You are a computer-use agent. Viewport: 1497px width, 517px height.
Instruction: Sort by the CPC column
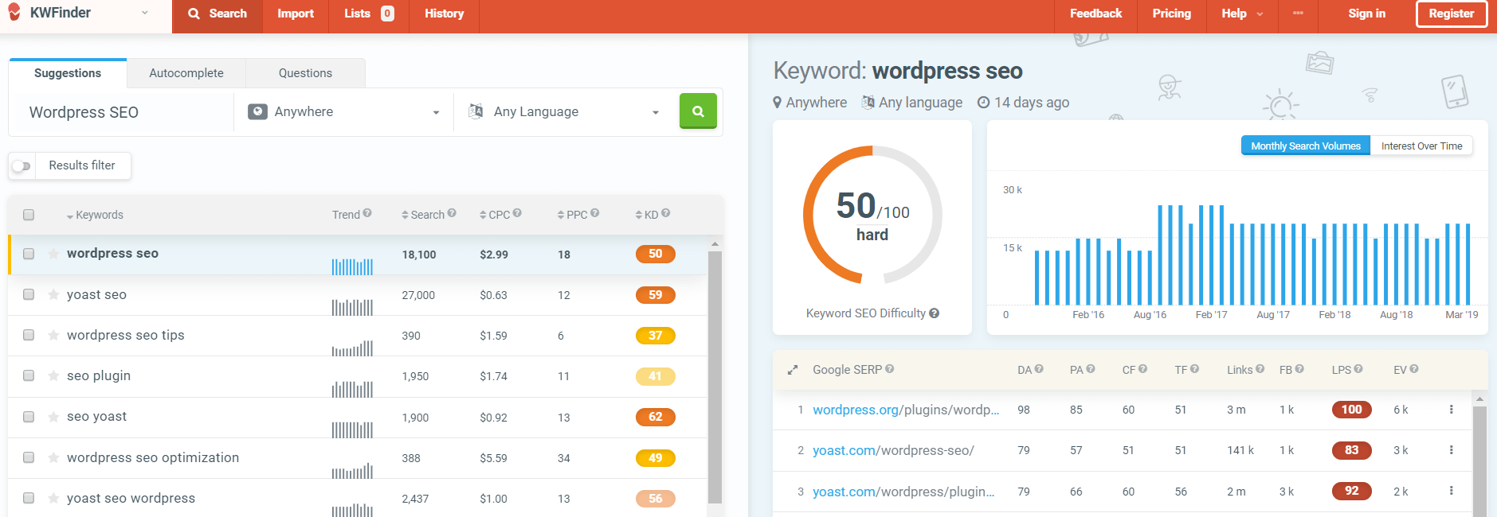tap(494, 215)
